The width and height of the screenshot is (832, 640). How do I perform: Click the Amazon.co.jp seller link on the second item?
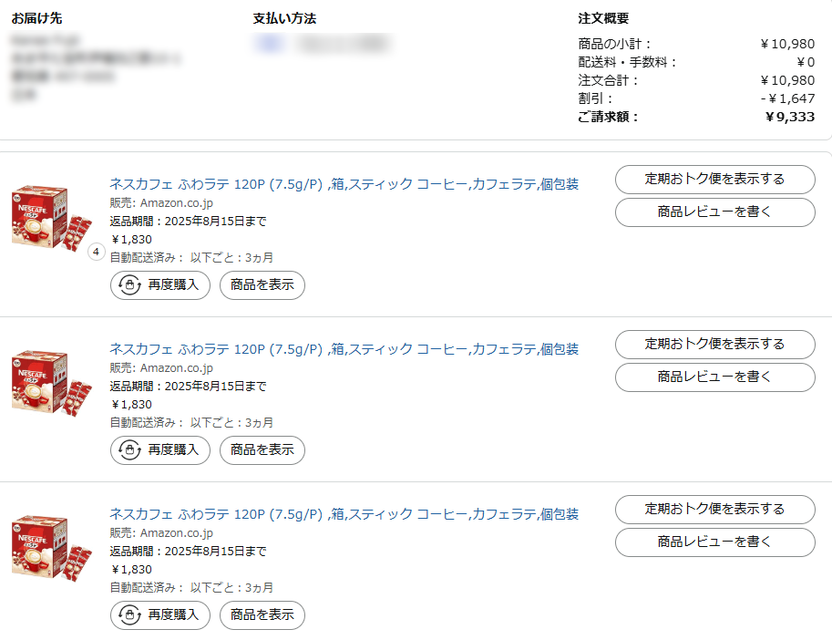click(x=179, y=367)
